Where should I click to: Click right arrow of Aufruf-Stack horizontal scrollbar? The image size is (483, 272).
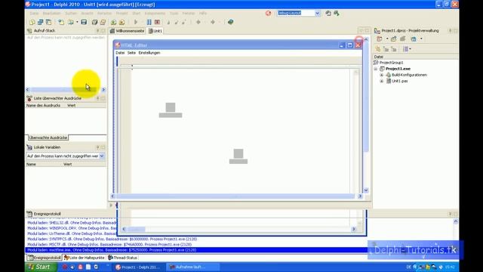pyautogui.click(x=103, y=89)
